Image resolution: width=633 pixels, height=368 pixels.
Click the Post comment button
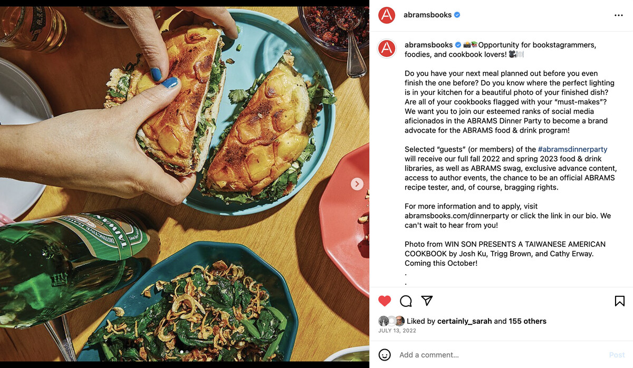pyautogui.click(x=617, y=355)
